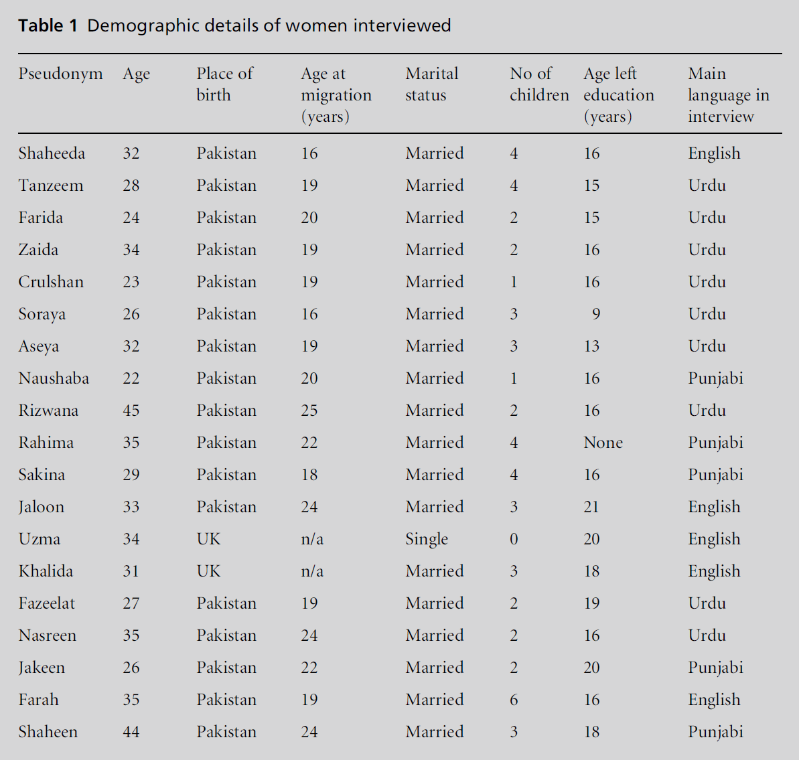Select the pseudonym Shaheeda
Image resolution: width=799 pixels, height=760 pixels.
click(x=52, y=153)
